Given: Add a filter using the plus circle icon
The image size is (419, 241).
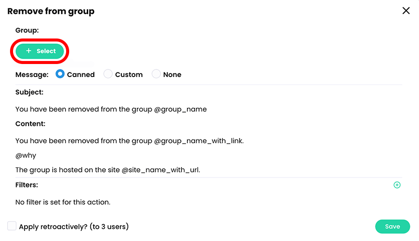Looking at the screenshot, I should pos(397,185).
